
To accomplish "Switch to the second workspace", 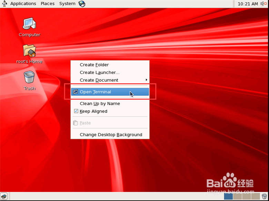I will tap(237, 196).
